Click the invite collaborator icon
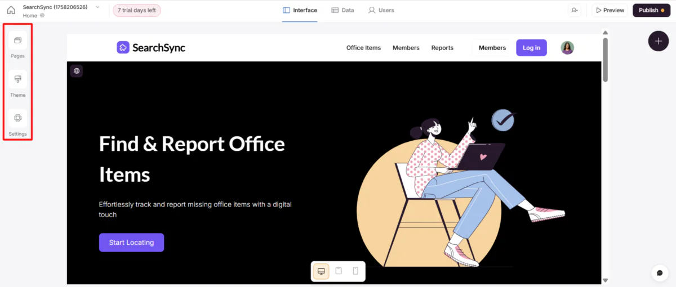 [x=575, y=10]
